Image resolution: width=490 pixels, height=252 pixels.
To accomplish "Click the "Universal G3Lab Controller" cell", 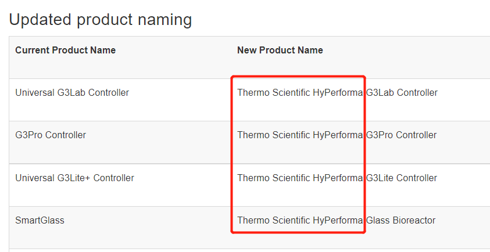I will [x=72, y=93].
